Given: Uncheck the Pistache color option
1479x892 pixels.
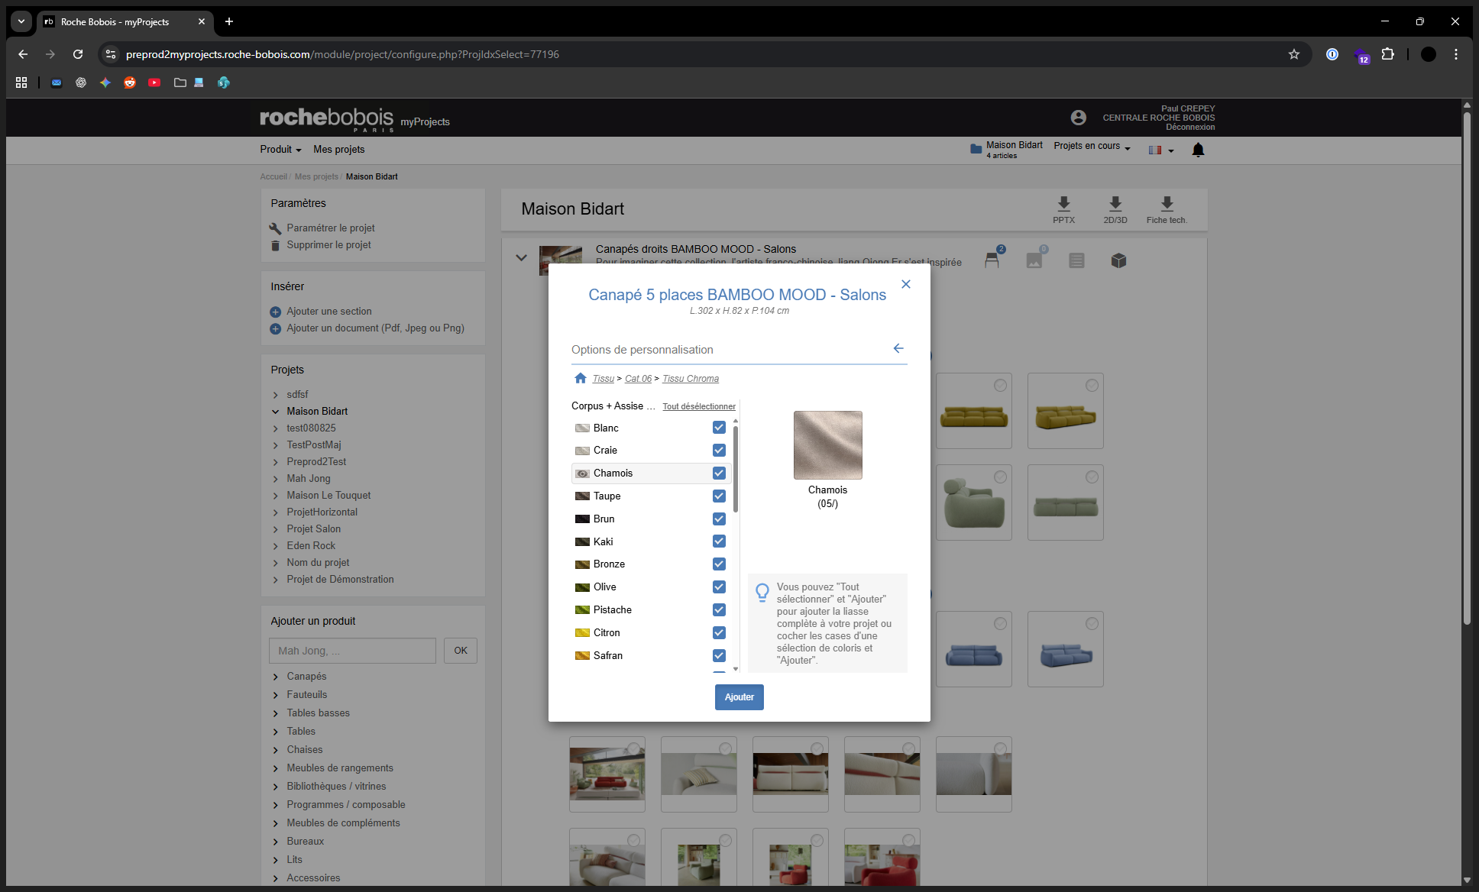Looking at the screenshot, I should coord(719,609).
